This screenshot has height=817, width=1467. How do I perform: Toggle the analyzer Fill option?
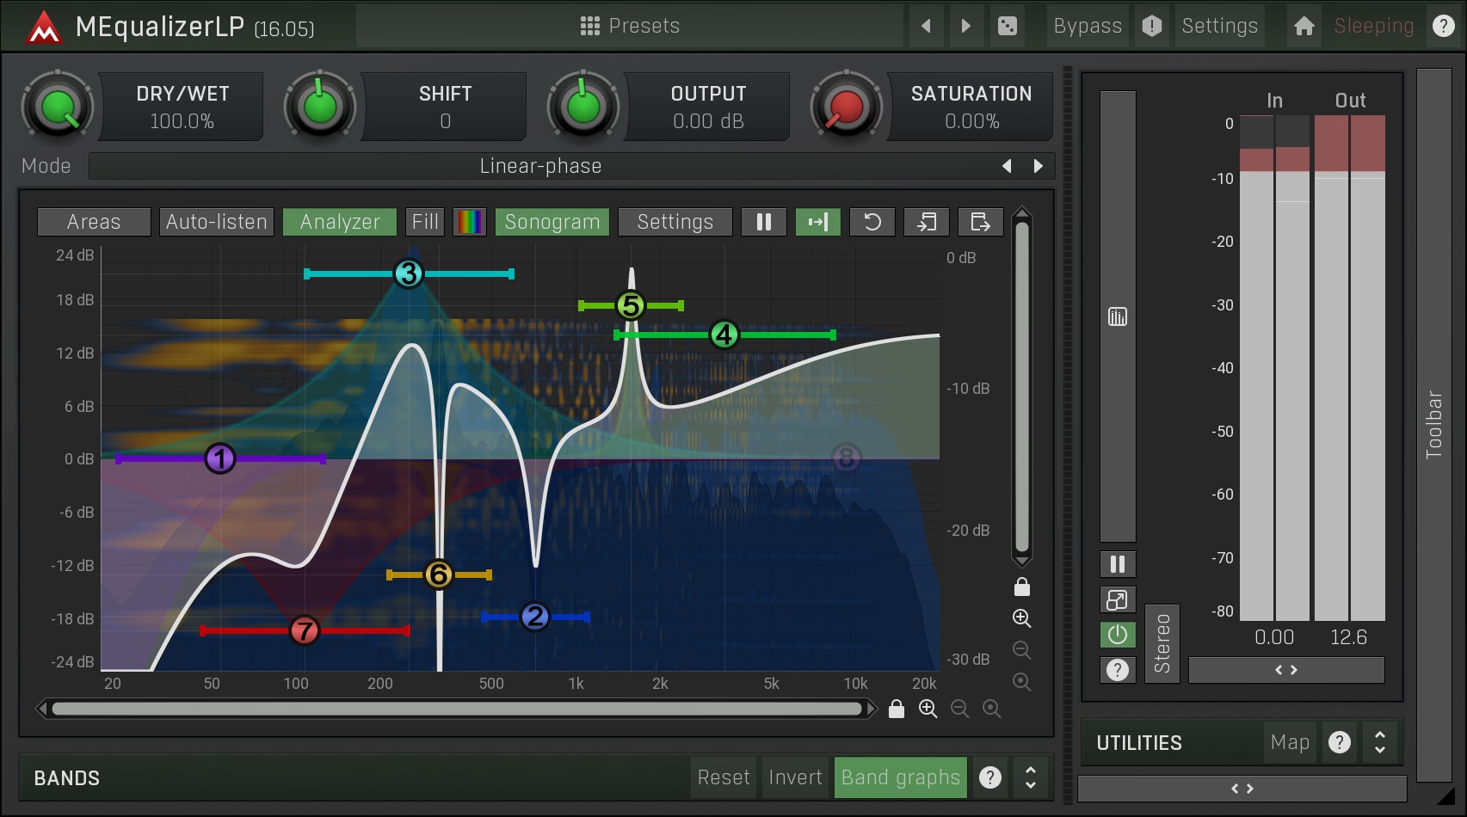(x=425, y=222)
